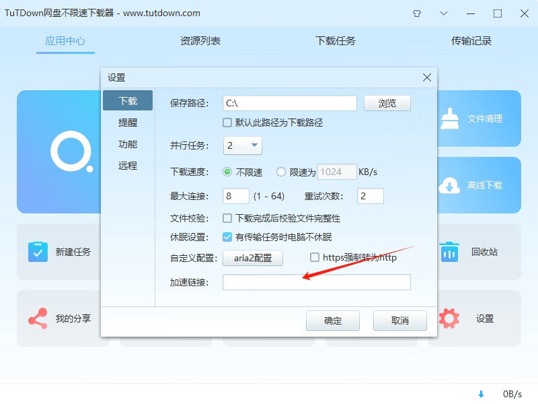Select the 提醒 settings category
Viewport: 538px width, 404px height.
click(x=128, y=123)
